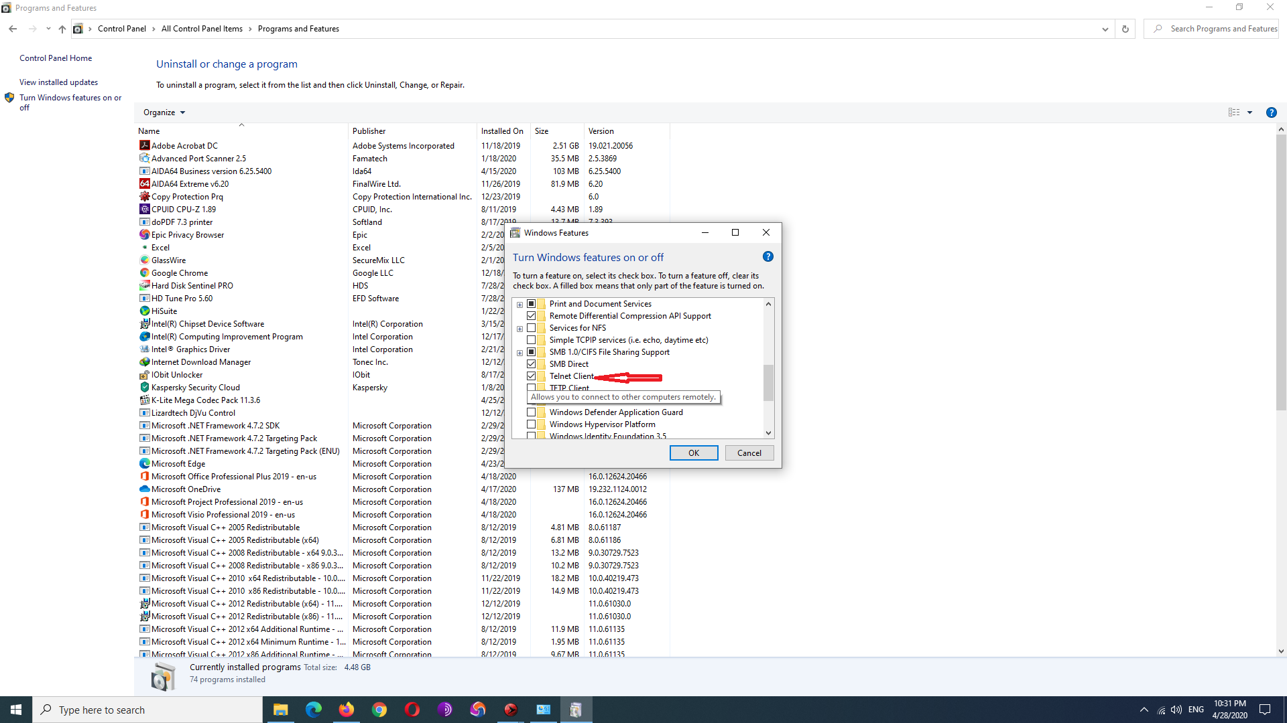This screenshot has width=1287, height=723.
Task: Open the view options dropdown arrow
Action: [1249, 112]
